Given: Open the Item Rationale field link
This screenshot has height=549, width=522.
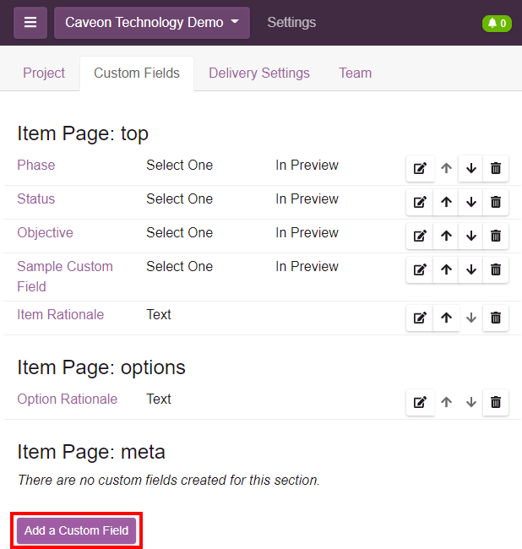Looking at the screenshot, I should pos(60,315).
